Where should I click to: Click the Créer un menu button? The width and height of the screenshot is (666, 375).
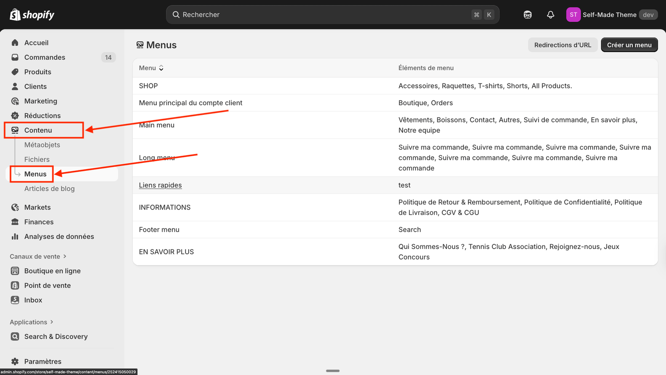[629, 45]
